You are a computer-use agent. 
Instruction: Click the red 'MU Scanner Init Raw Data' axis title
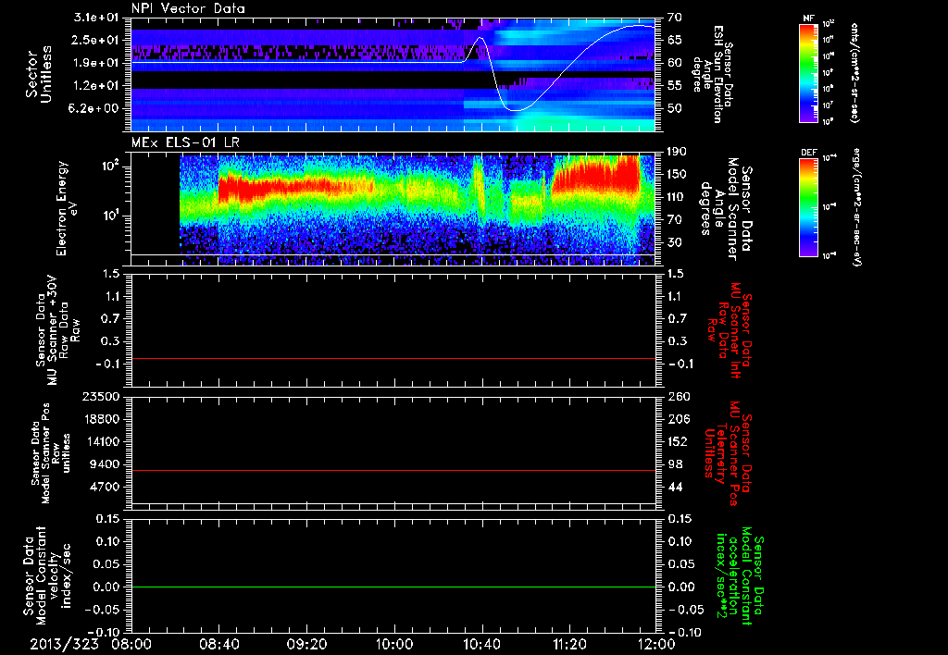[x=730, y=330]
